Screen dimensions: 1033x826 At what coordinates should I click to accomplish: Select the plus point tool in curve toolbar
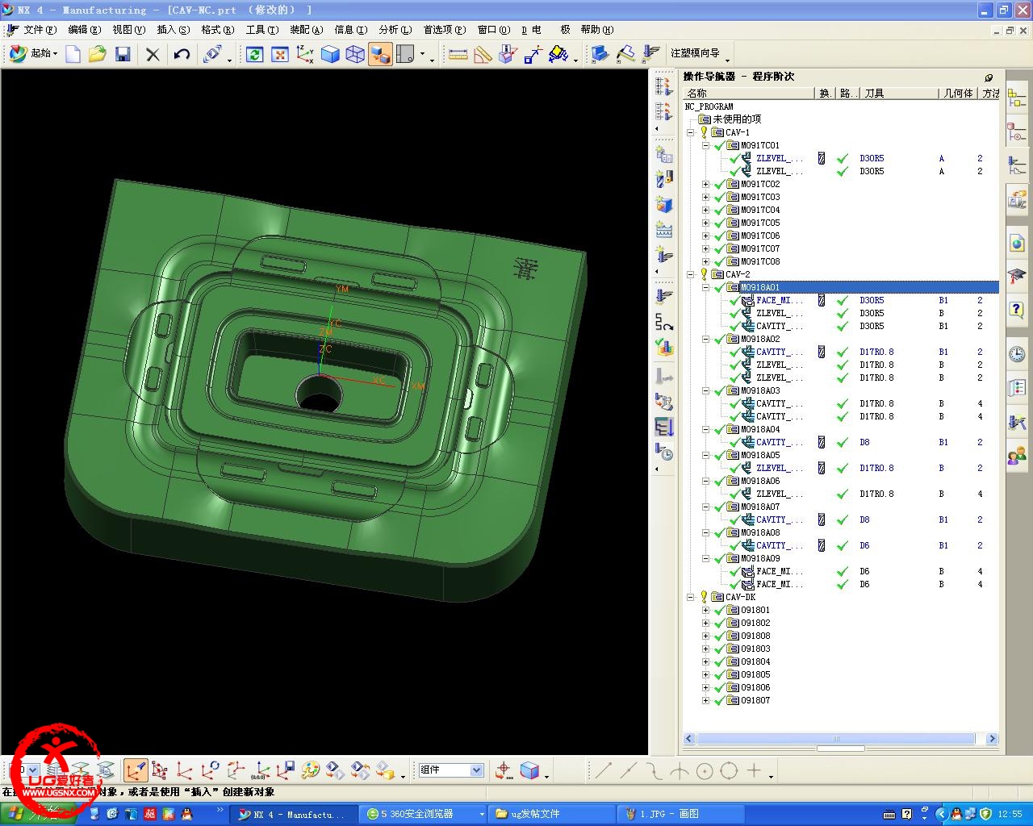(x=754, y=770)
